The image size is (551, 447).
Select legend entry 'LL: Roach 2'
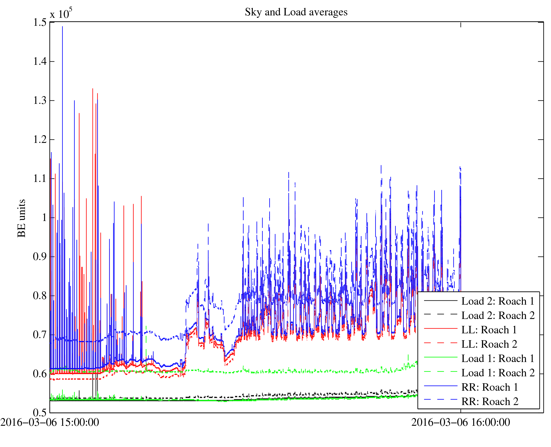click(x=489, y=344)
